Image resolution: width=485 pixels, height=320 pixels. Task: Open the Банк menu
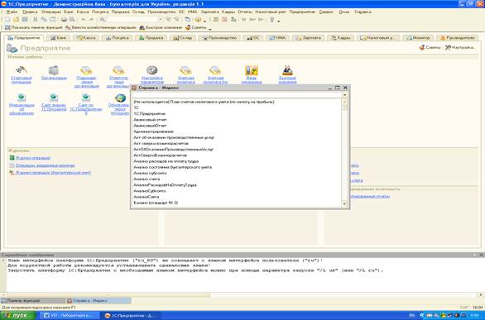click(69, 12)
